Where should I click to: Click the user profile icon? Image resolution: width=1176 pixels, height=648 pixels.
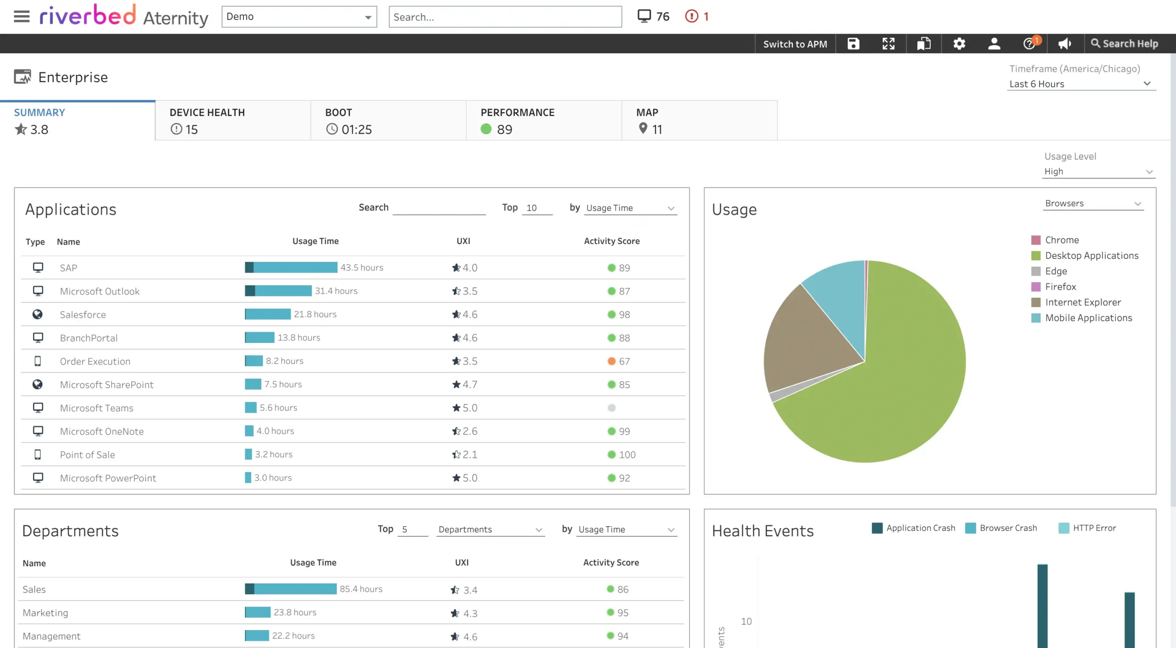(994, 43)
